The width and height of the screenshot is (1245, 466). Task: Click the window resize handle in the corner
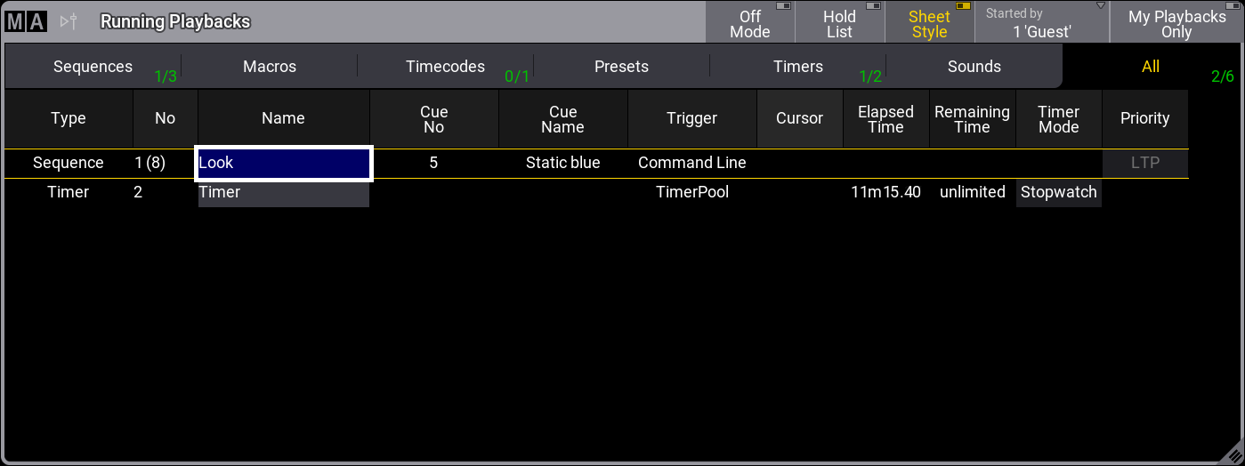tap(1230, 451)
